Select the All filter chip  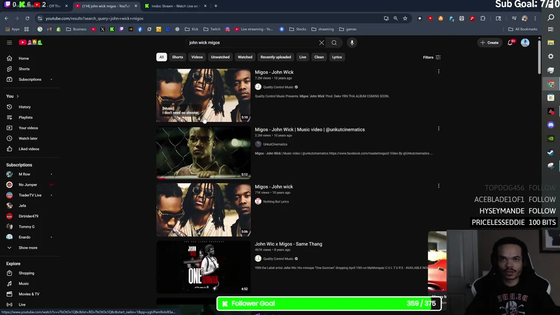pyautogui.click(x=161, y=57)
